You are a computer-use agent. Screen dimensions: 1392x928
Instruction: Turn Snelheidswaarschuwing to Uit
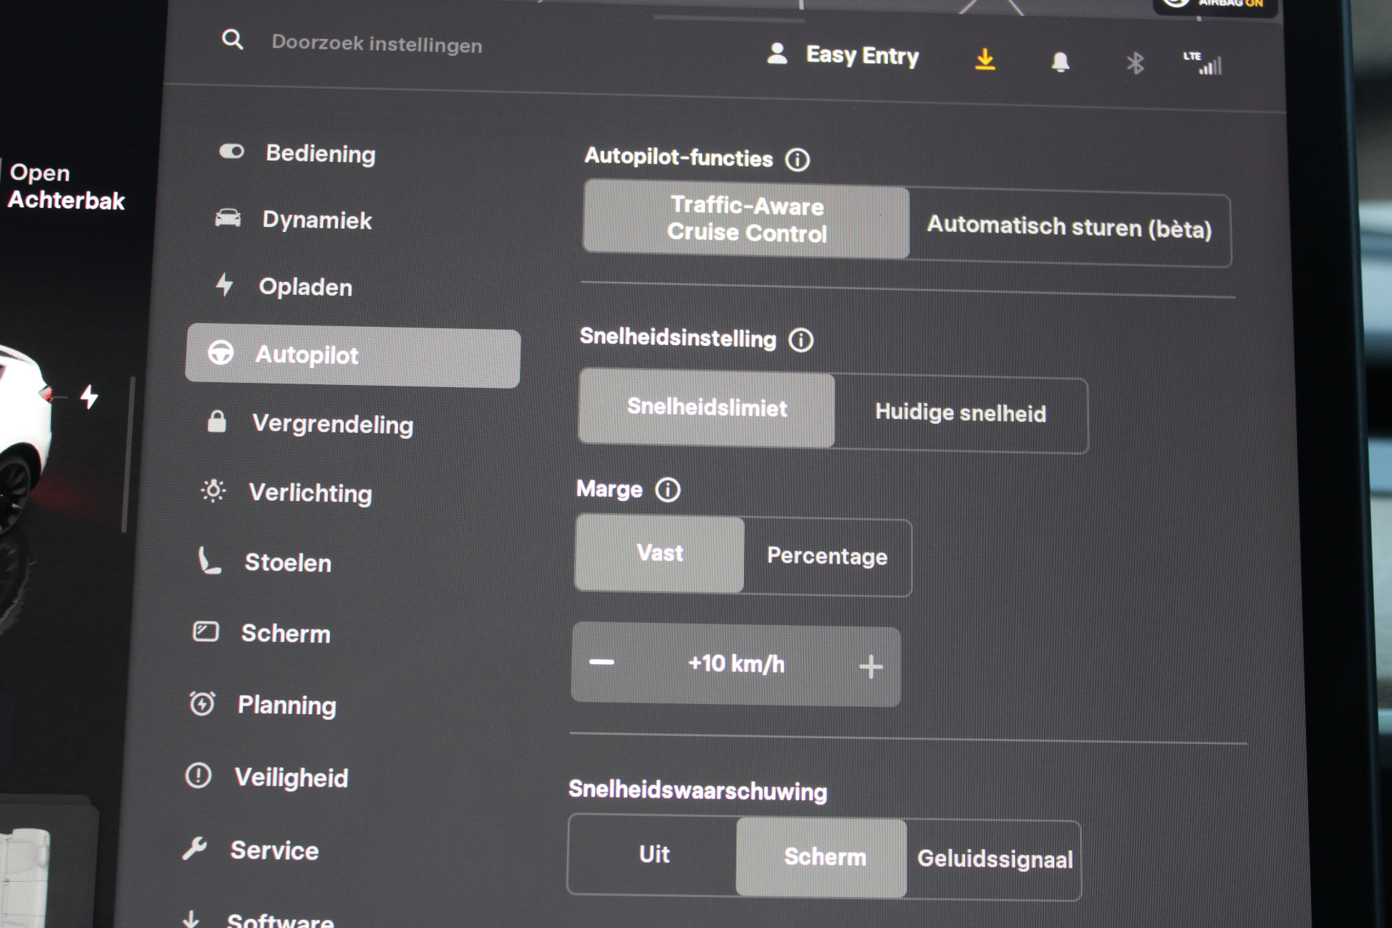click(x=653, y=855)
